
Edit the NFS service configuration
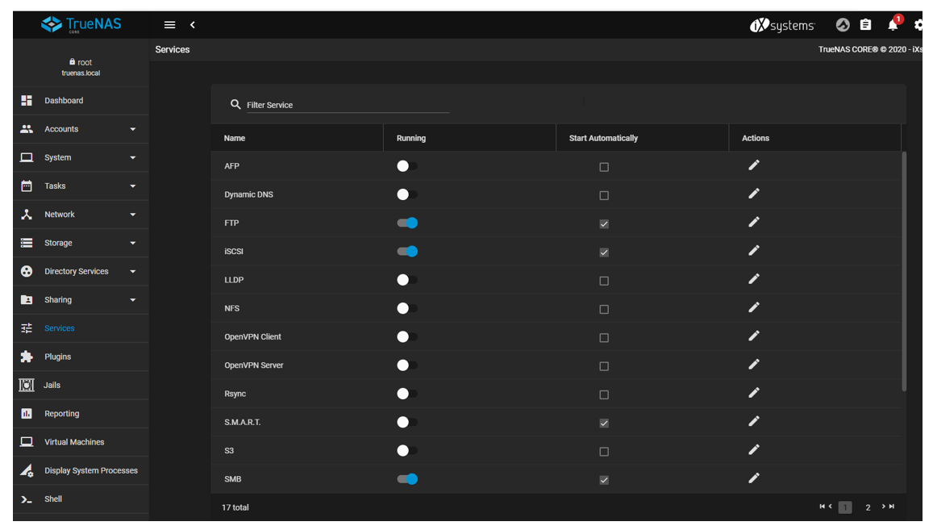point(754,308)
